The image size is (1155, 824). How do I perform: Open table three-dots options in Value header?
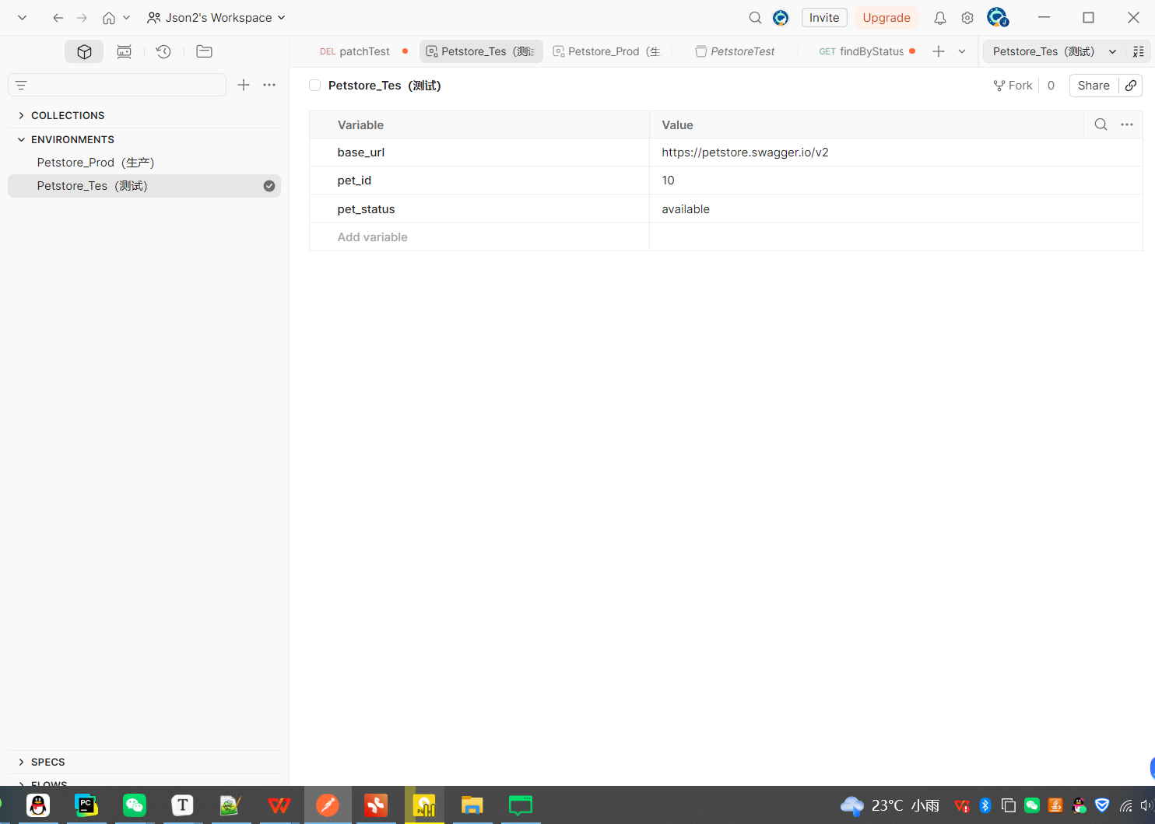click(x=1127, y=124)
